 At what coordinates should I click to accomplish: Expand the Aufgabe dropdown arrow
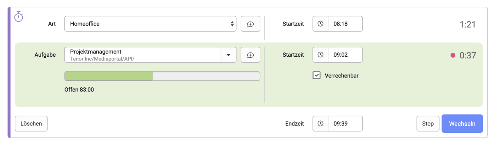click(x=229, y=55)
